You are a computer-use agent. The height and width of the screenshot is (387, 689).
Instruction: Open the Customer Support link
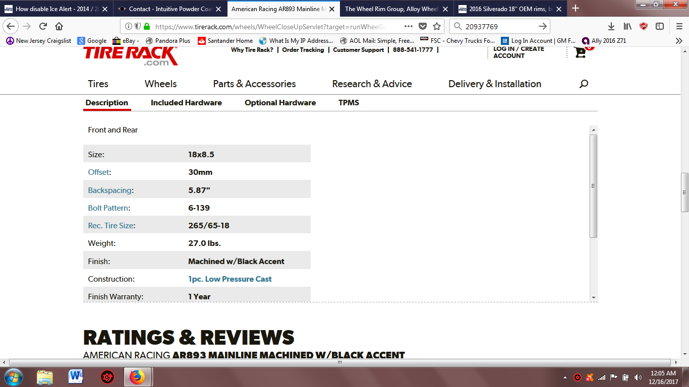point(358,50)
